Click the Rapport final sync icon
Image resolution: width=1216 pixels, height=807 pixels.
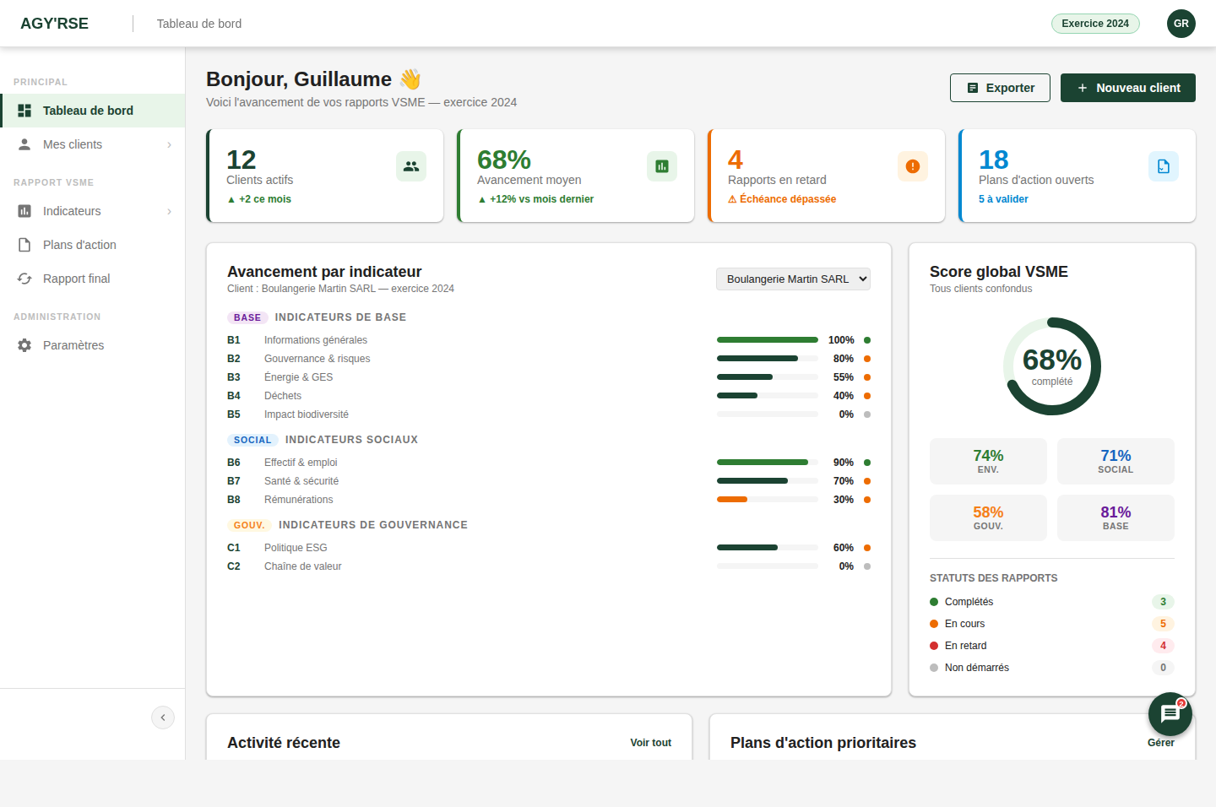point(24,279)
